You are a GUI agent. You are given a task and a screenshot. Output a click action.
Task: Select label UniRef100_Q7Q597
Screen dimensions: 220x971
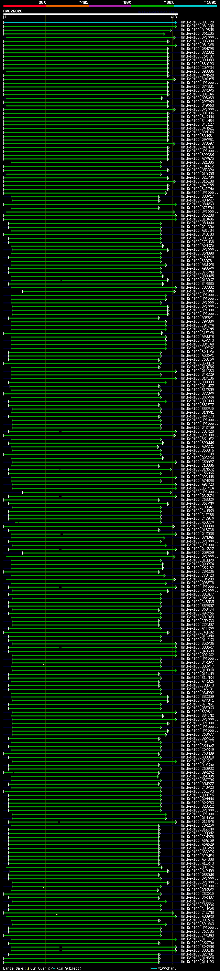coord(197,143)
